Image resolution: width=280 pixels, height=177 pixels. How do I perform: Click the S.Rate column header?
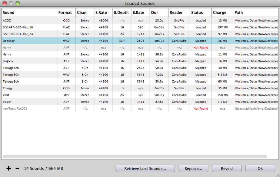point(103,12)
